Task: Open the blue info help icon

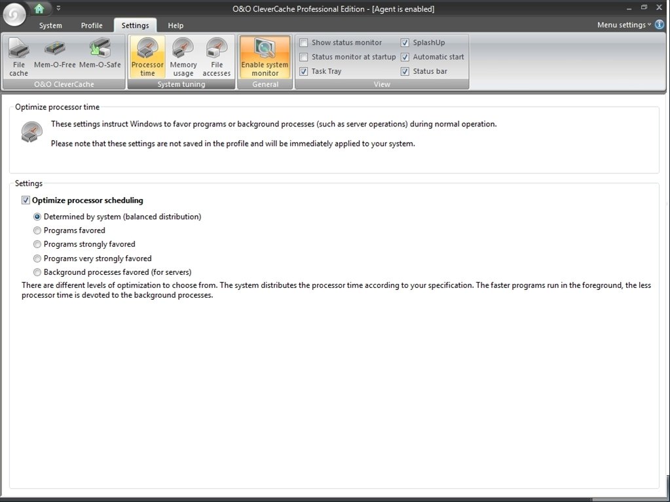Action: coord(660,24)
